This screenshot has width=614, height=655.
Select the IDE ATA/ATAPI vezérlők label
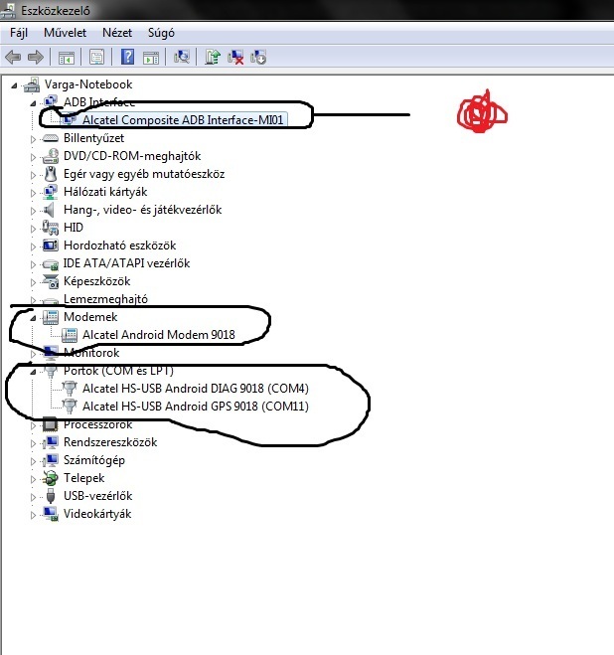pyautogui.click(x=126, y=263)
